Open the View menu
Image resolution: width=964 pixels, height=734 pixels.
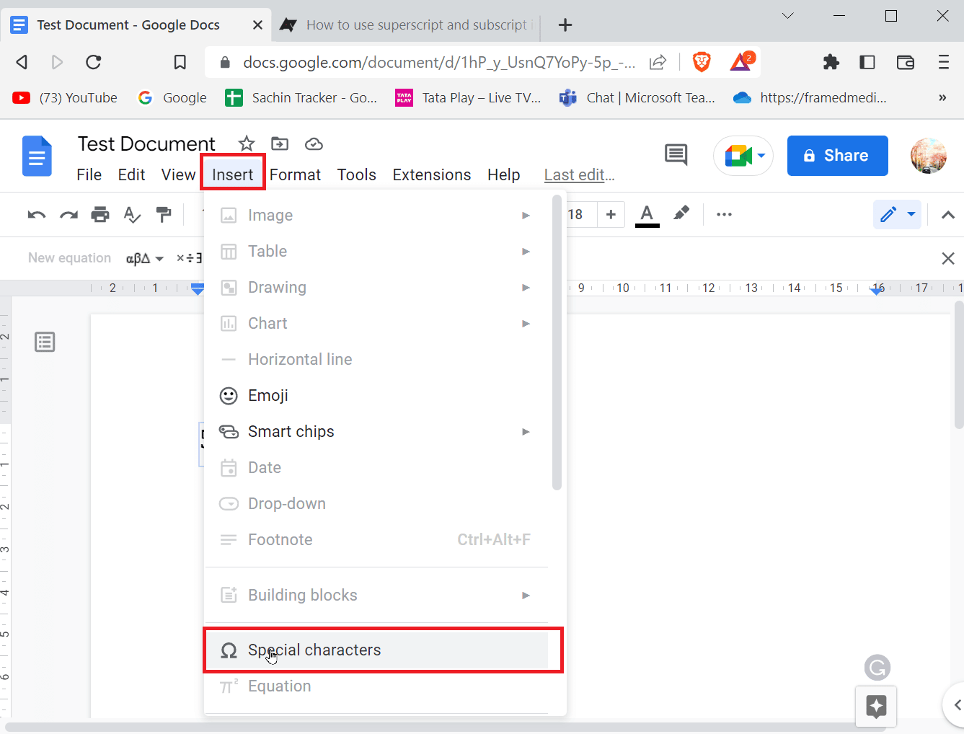[178, 175]
